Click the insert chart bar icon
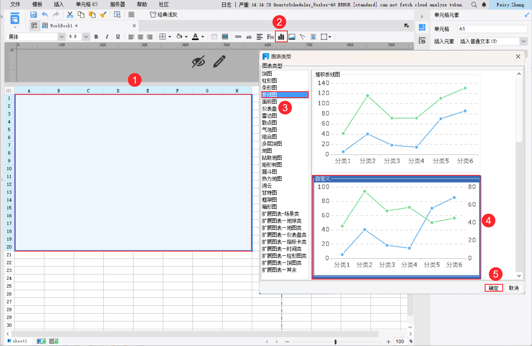532x346 pixels. (281, 37)
